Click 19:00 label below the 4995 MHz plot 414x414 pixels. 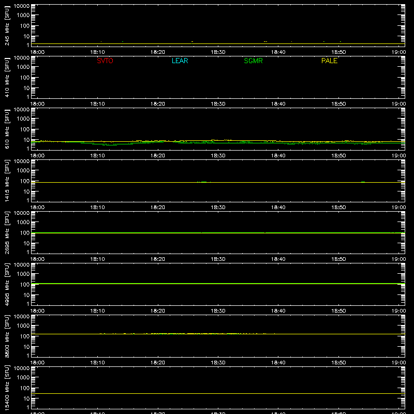click(398, 311)
